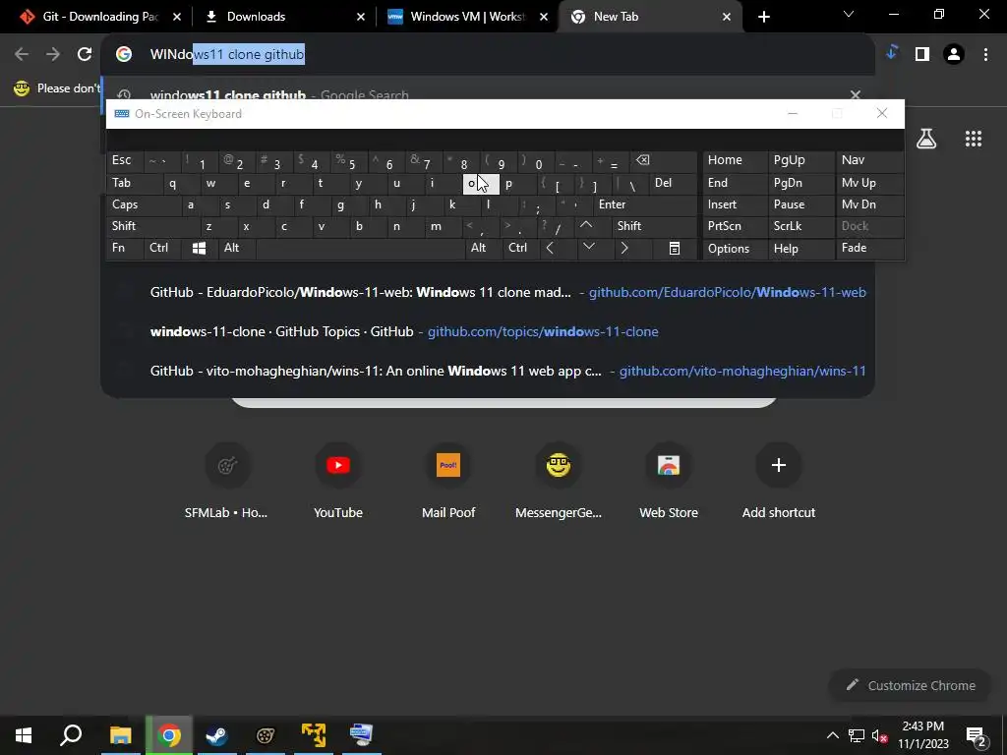The height and width of the screenshot is (755, 1007).
Task: Click the Enter key on keyboard
Action: pos(643,204)
